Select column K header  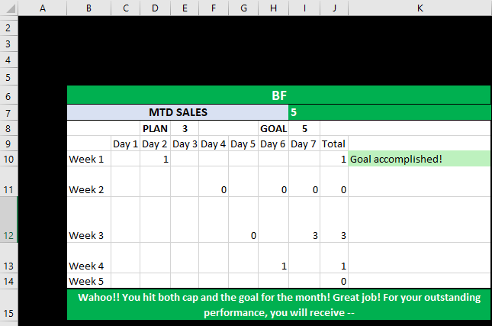click(x=420, y=8)
